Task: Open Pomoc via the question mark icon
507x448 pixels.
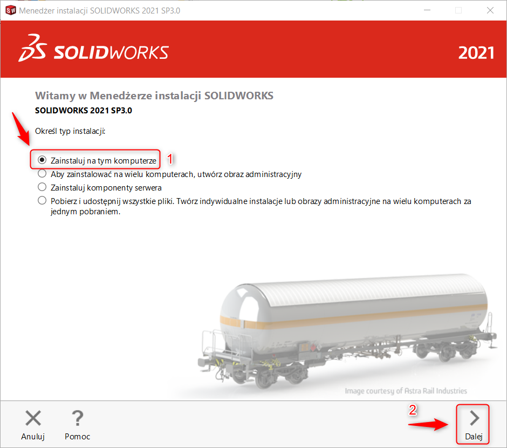Action: [x=77, y=419]
